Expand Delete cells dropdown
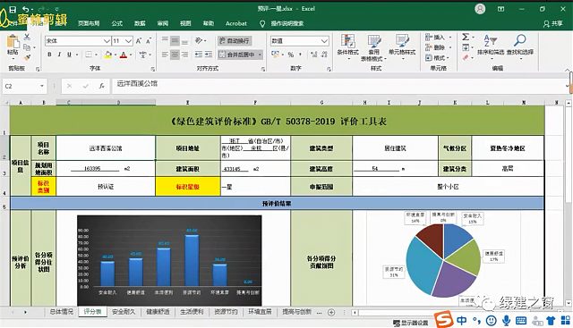Viewport: 573px width, 328px height. pyautogui.click(x=450, y=47)
